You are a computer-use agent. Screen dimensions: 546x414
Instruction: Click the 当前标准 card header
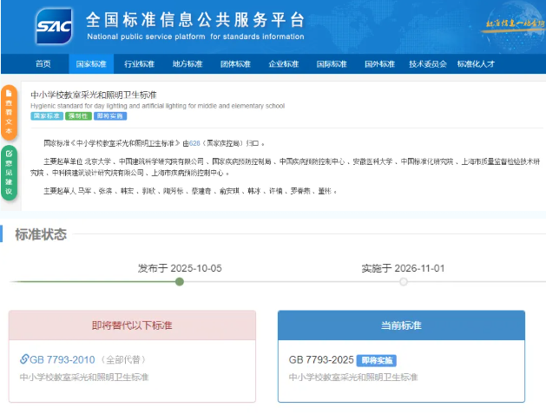click(401, 325)
